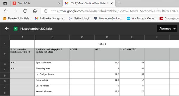Open the Danske Spil bookmark
Screen dimensions: 179x96
coord(17,18)
